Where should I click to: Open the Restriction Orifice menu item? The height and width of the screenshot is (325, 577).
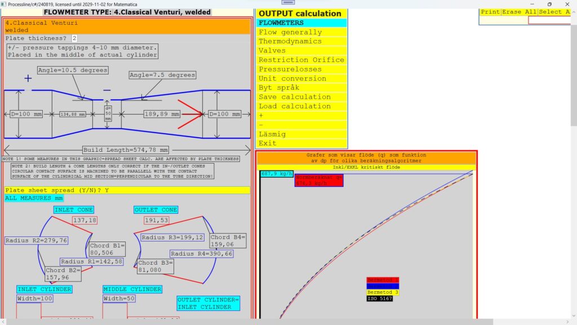tap(301, 60)
